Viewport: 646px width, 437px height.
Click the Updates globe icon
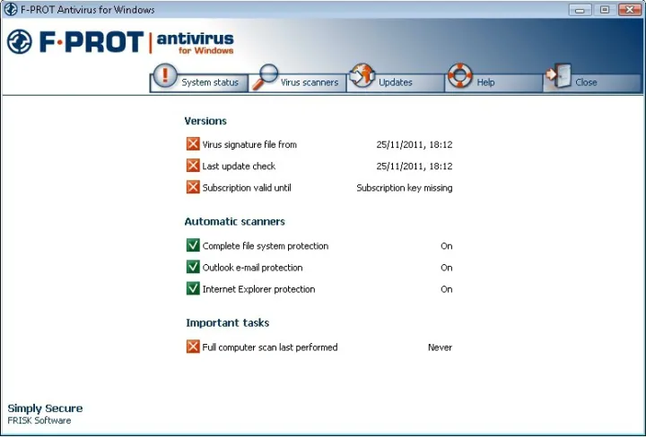pos(362,76)
